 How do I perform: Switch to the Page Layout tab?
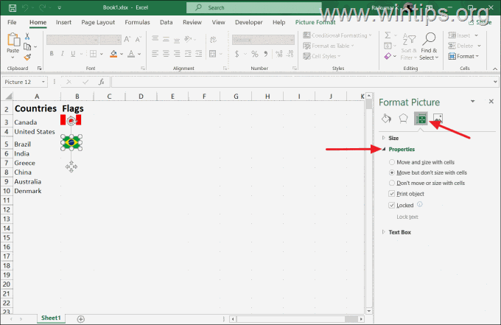pyautogui.click(x=97, y=23)
